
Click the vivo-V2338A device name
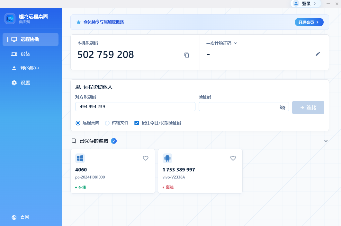[x=174, y=177]
